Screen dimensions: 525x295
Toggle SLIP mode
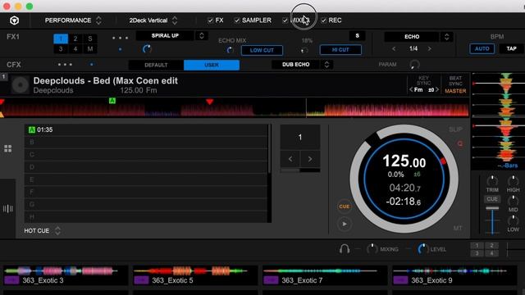tap(455, 129)
